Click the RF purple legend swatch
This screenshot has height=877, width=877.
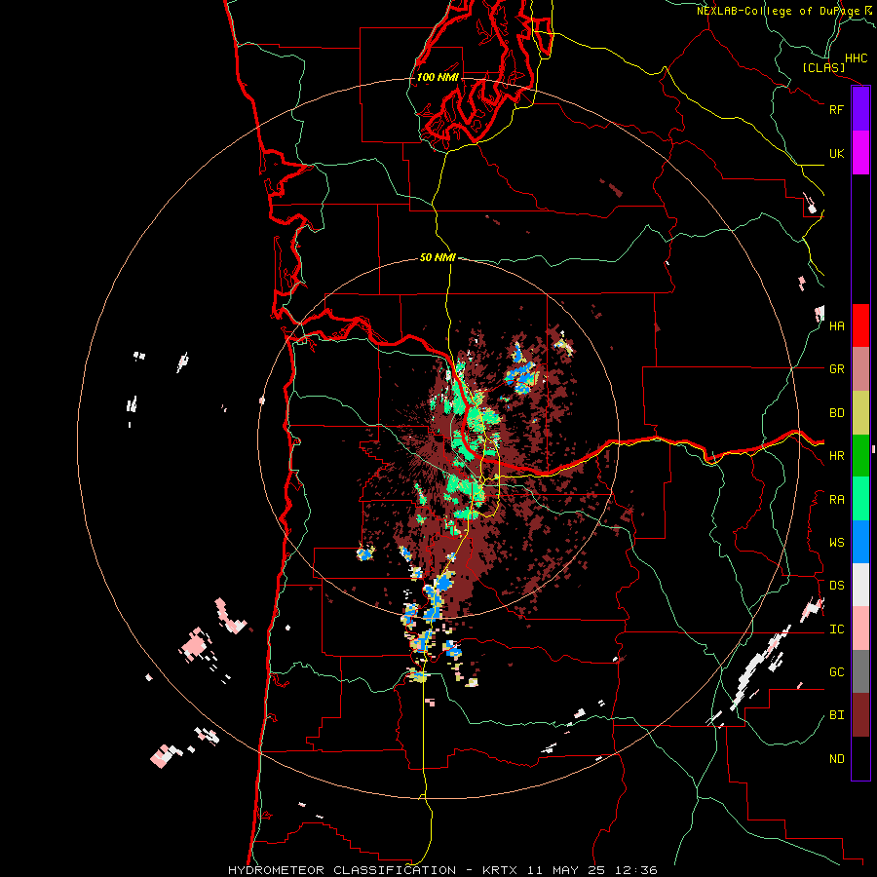click(x=860, y=109)
